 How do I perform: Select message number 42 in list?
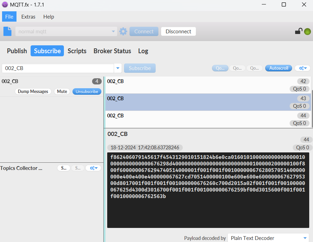pyautogui.click(x=208, y=85)
